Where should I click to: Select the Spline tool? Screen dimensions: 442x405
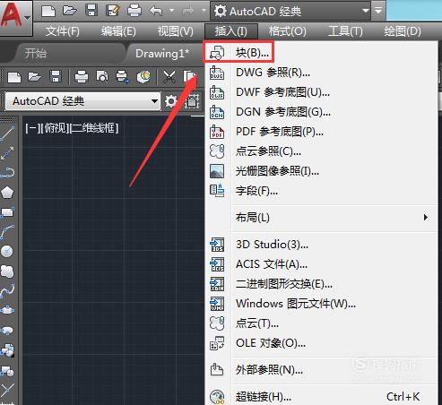(x=7, y=290)
